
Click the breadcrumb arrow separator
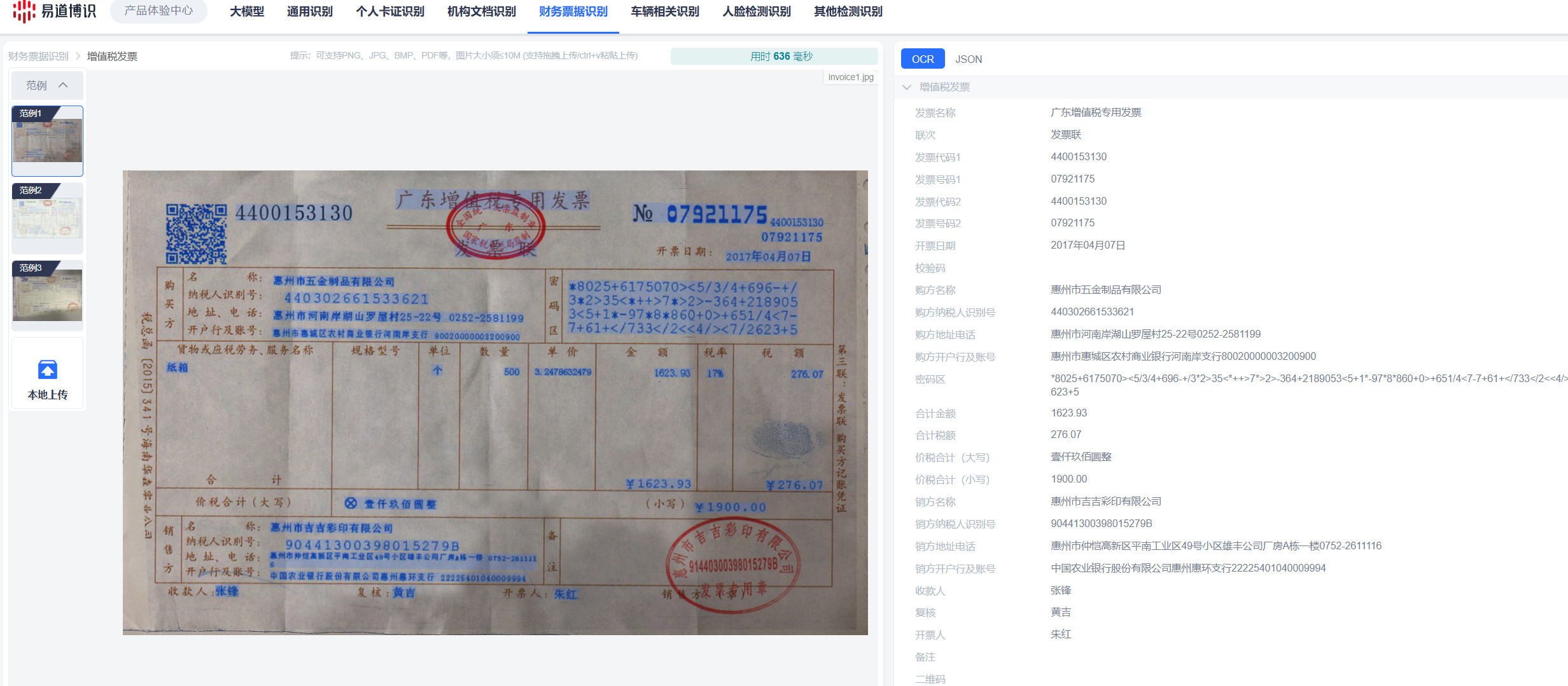78,57
